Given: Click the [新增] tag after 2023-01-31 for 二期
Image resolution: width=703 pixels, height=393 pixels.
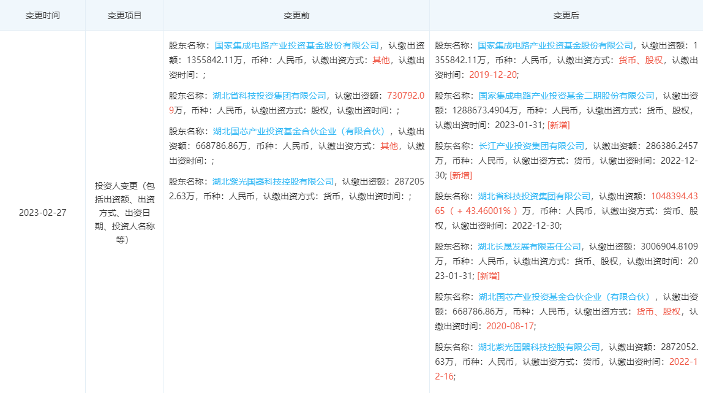Looking at the screenshot, I should coord(558,124).
